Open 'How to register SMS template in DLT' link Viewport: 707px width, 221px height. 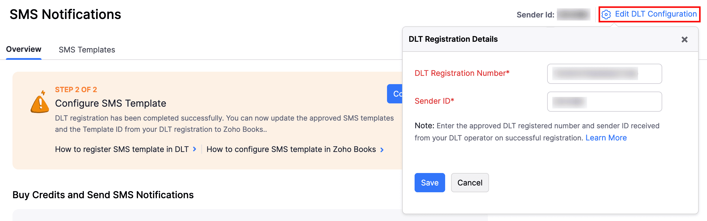click(x=122, y=149)
